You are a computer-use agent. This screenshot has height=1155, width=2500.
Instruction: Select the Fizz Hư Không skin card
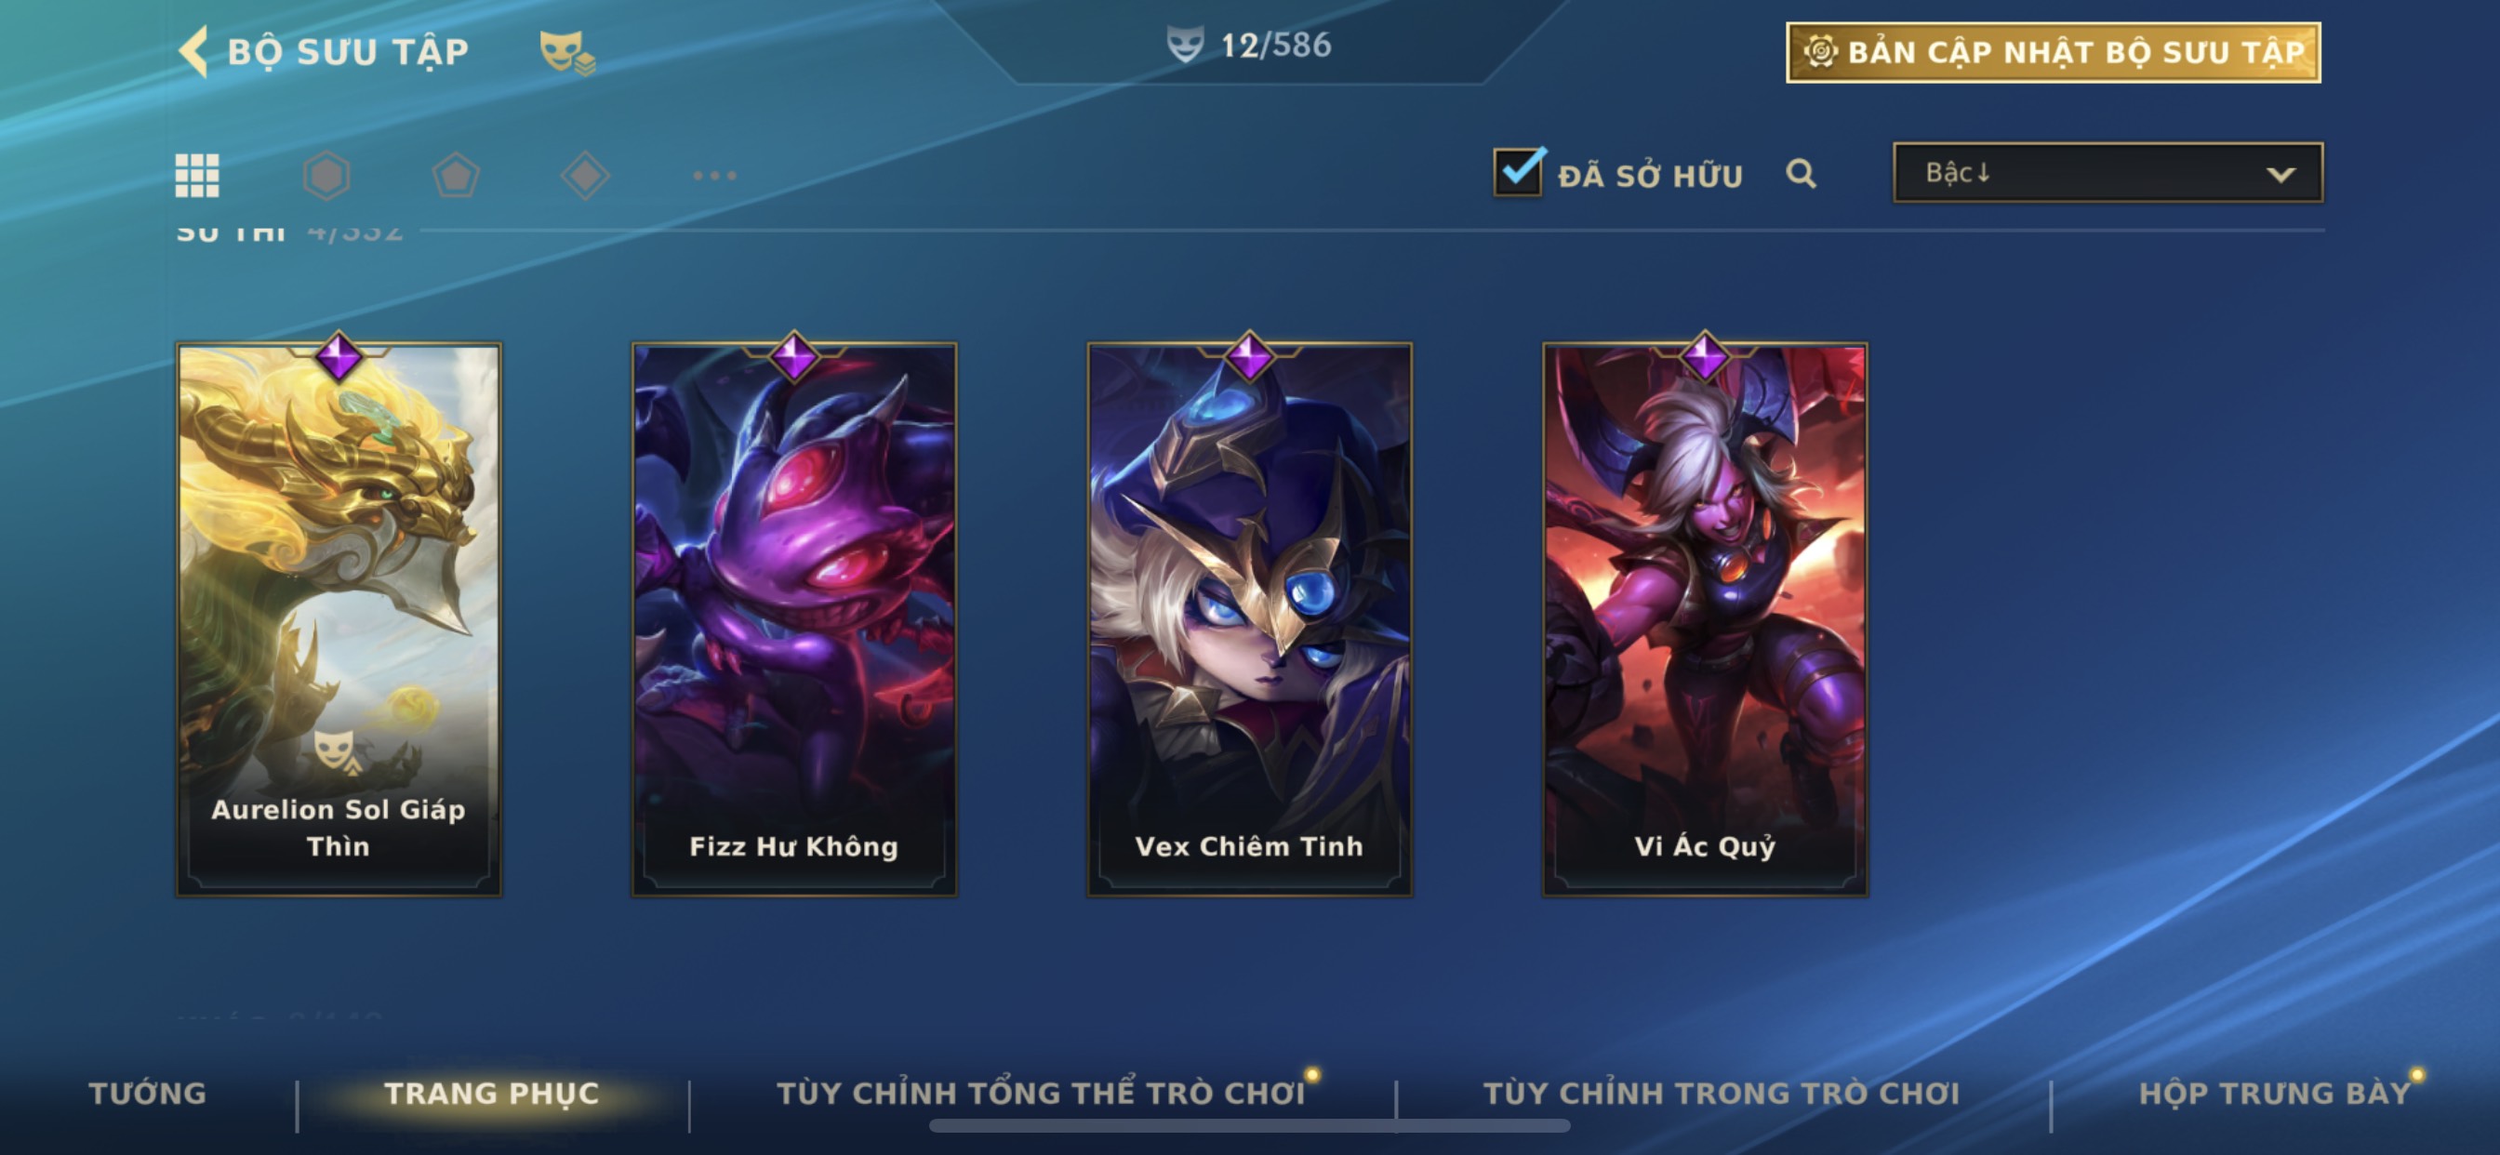click(x=794, y=619)
